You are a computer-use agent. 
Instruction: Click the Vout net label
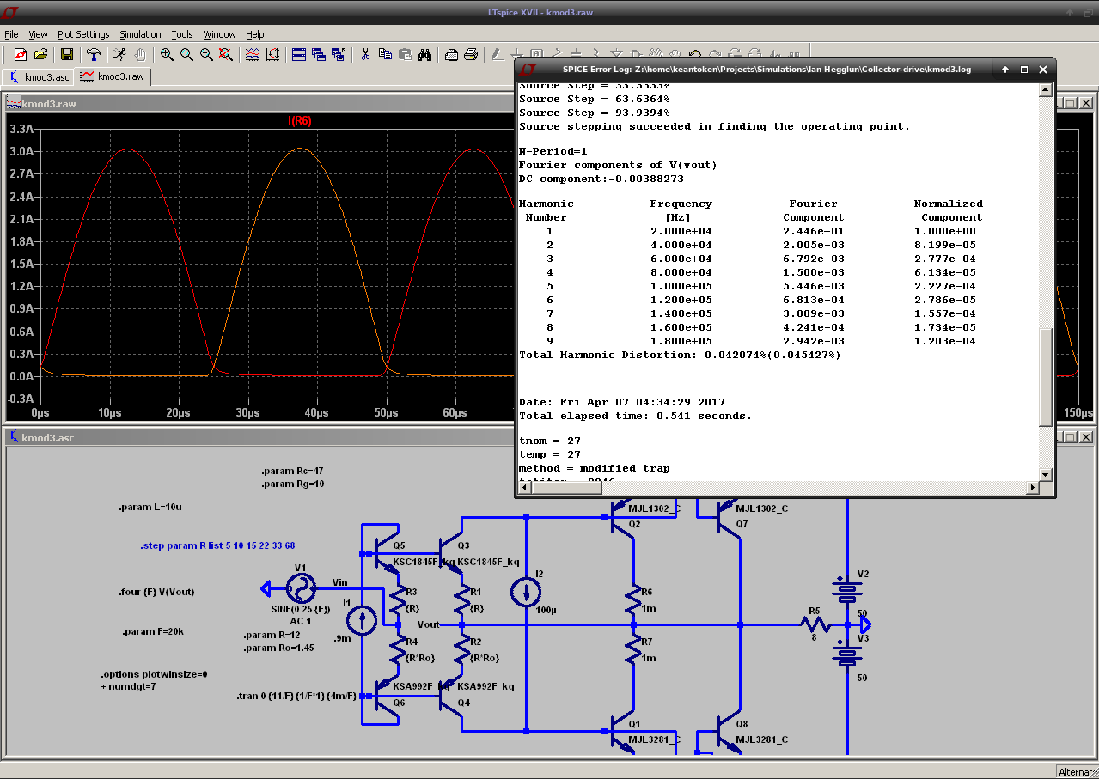(x=428, y=624)
